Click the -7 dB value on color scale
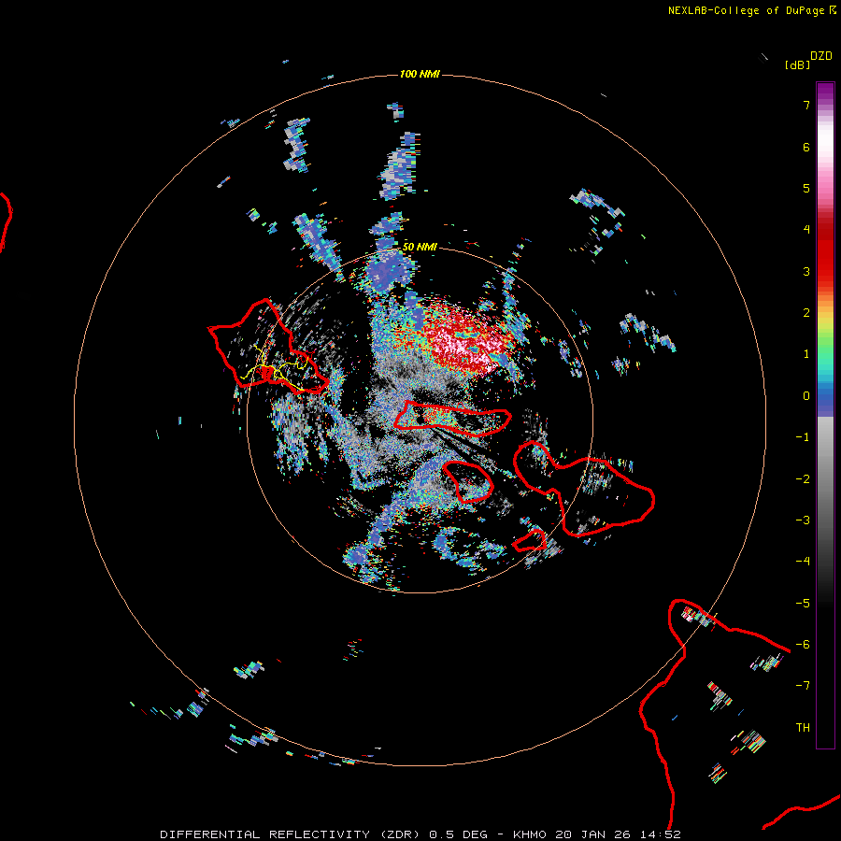The image size is (841, 841). click(x=803, y=686)
